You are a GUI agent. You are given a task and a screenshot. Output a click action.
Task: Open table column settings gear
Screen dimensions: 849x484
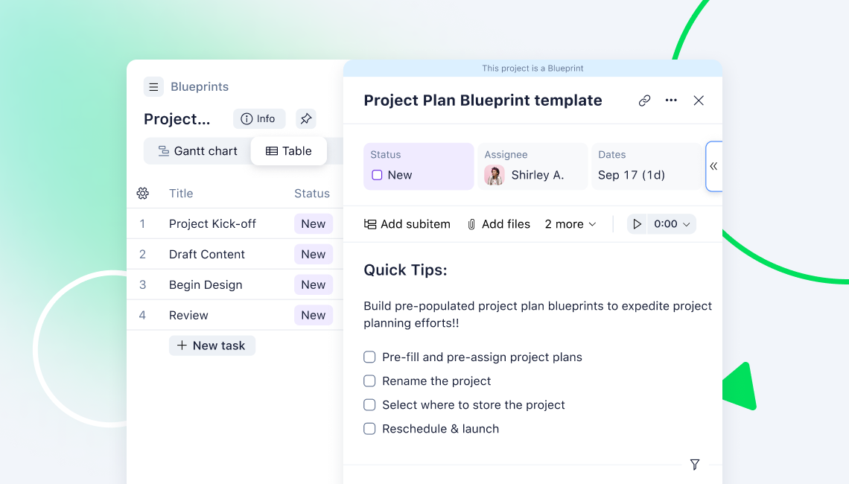click(x=142, y=193)
